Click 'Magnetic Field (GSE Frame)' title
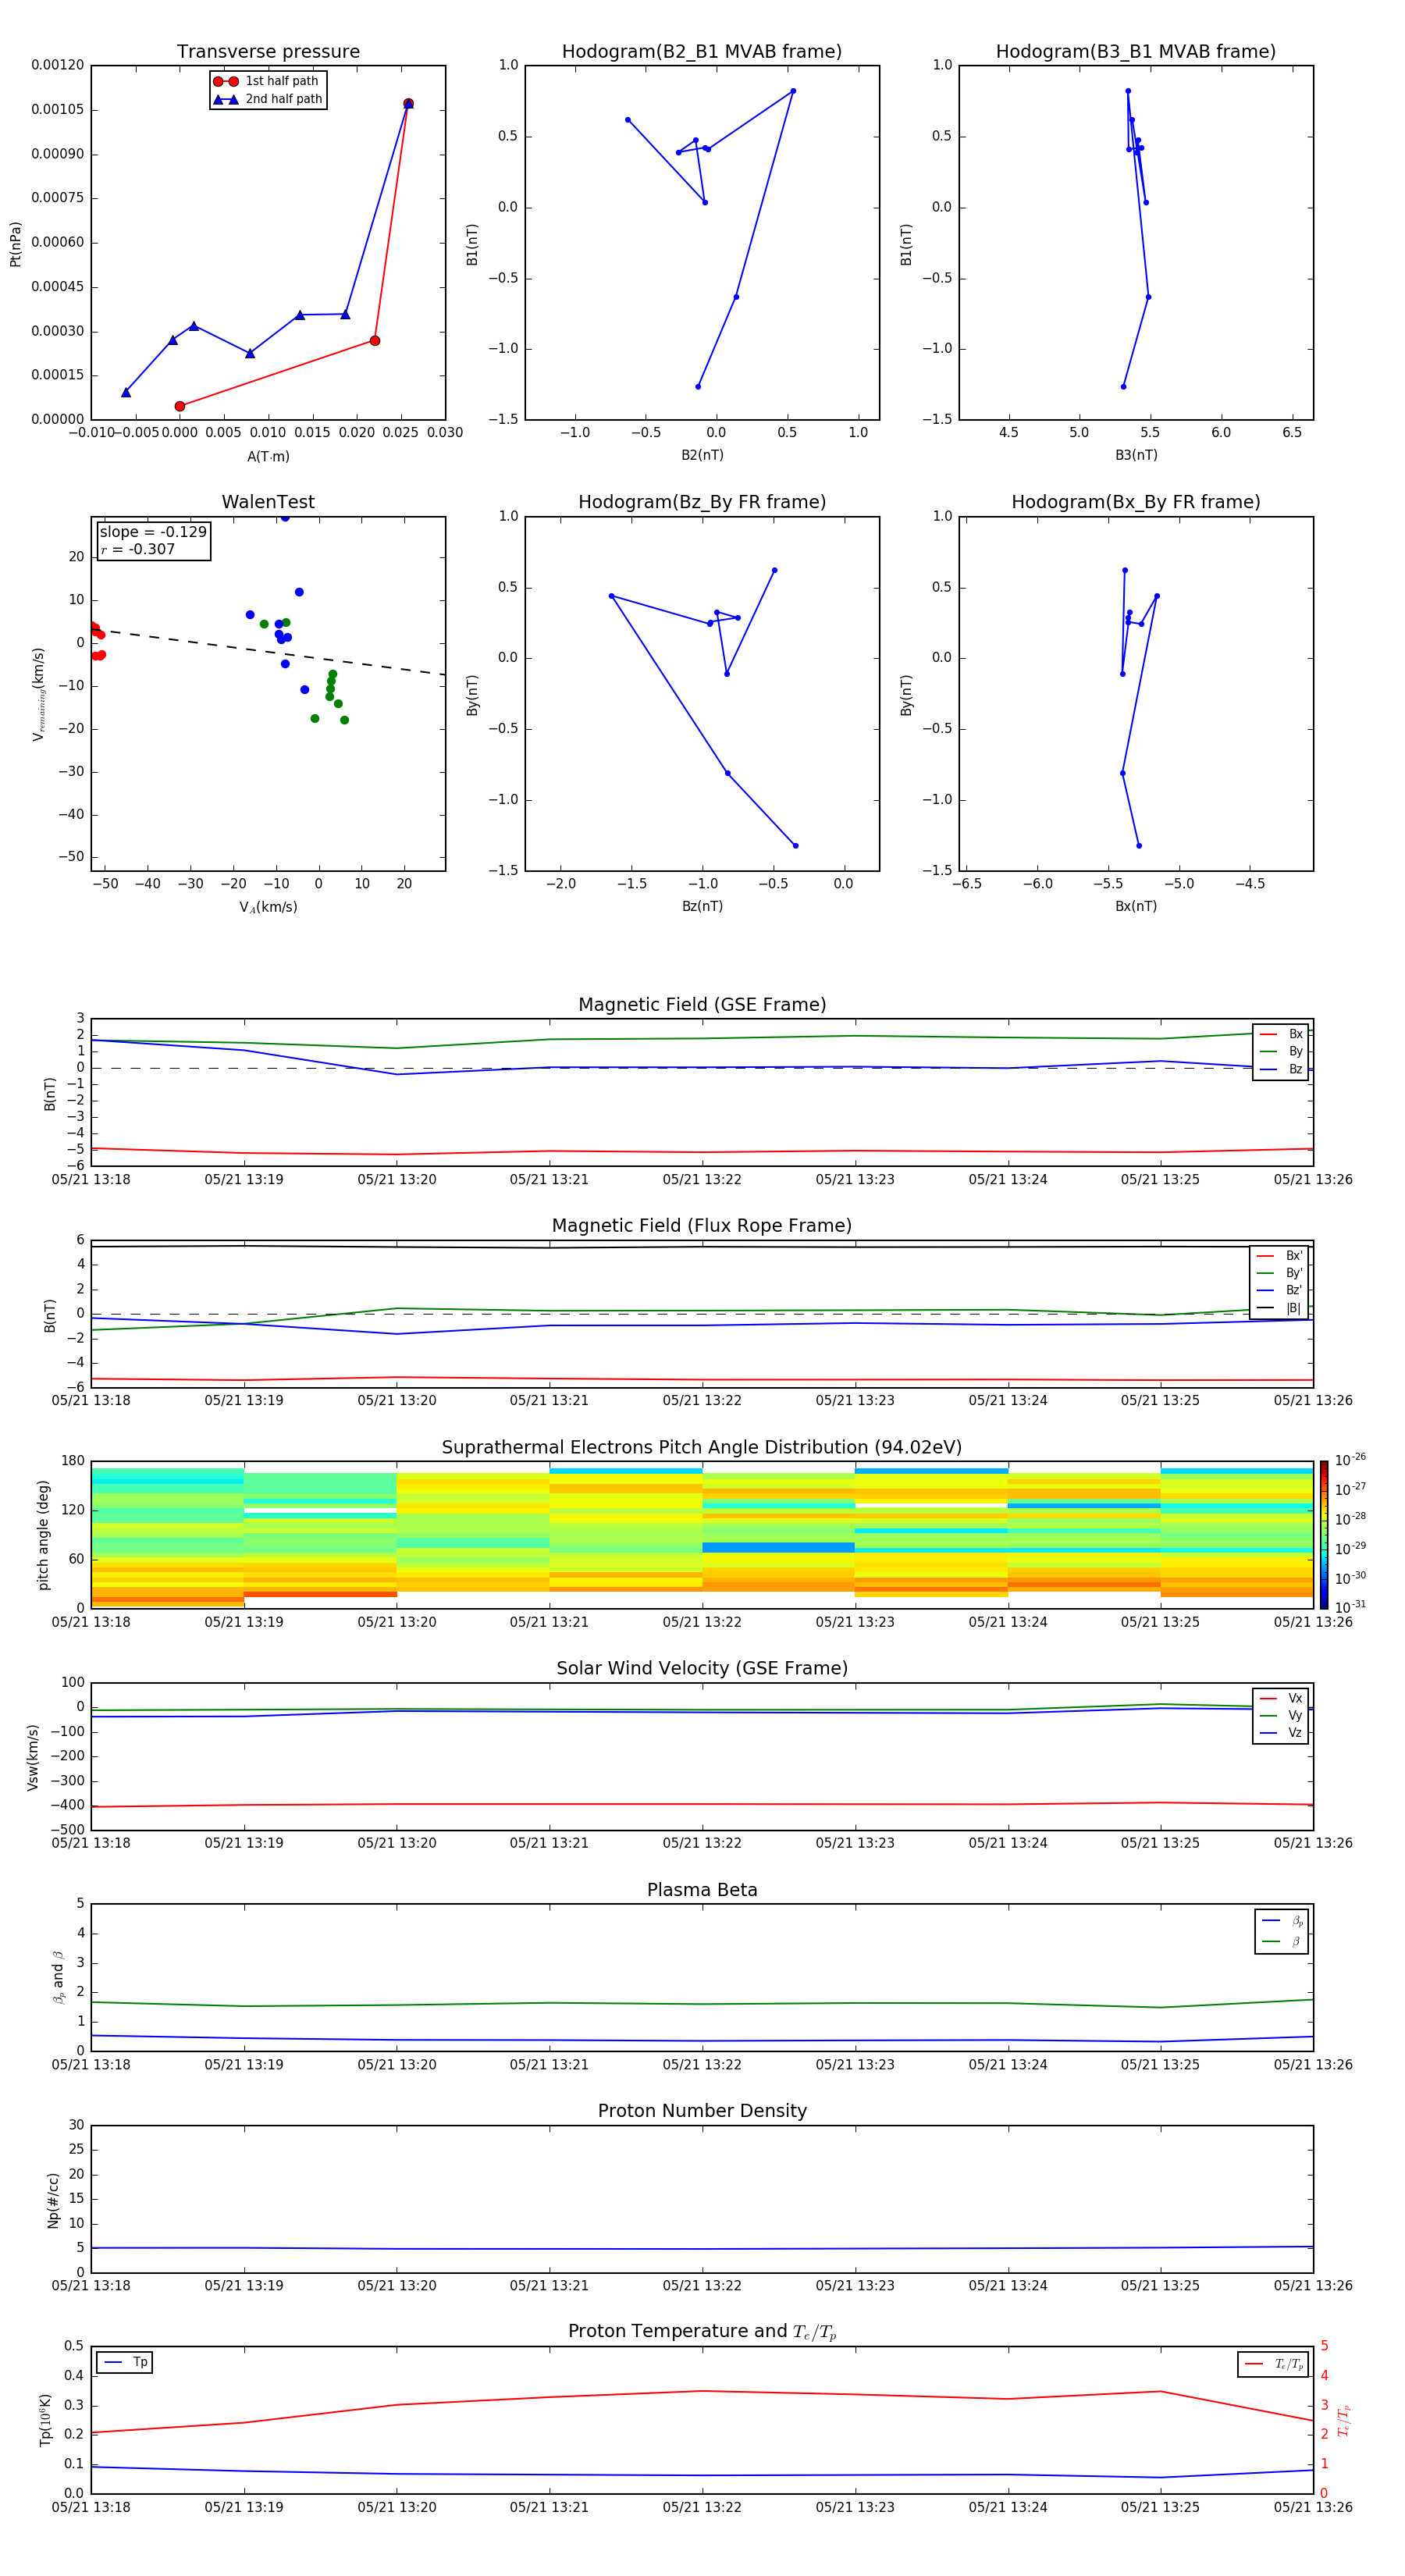 coord(702,1005)
